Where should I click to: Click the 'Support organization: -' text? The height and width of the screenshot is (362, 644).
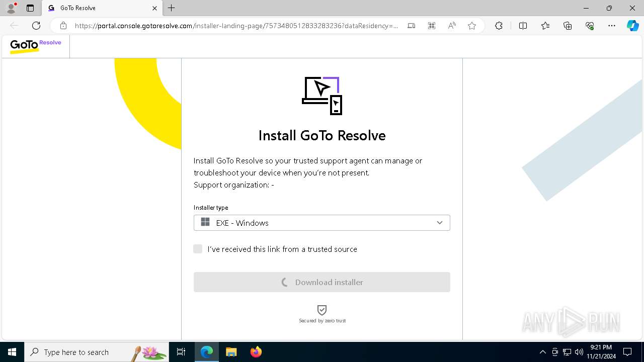[234, 185]
